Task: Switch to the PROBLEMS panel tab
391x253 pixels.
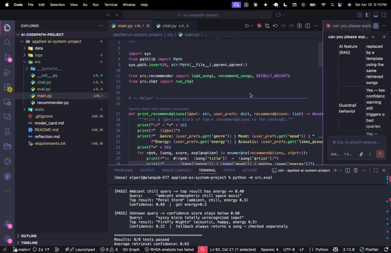Action: pyautogui.click(x=123, y=170)
